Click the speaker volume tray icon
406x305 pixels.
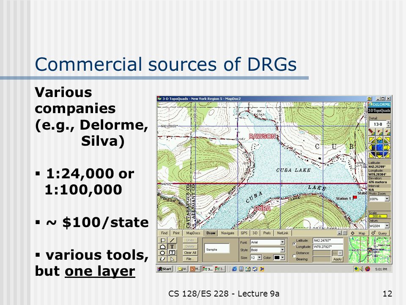coord(362,269)
